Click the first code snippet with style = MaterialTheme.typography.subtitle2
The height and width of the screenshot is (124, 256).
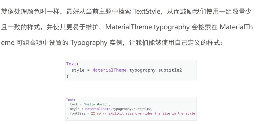(x=131, y=70)
